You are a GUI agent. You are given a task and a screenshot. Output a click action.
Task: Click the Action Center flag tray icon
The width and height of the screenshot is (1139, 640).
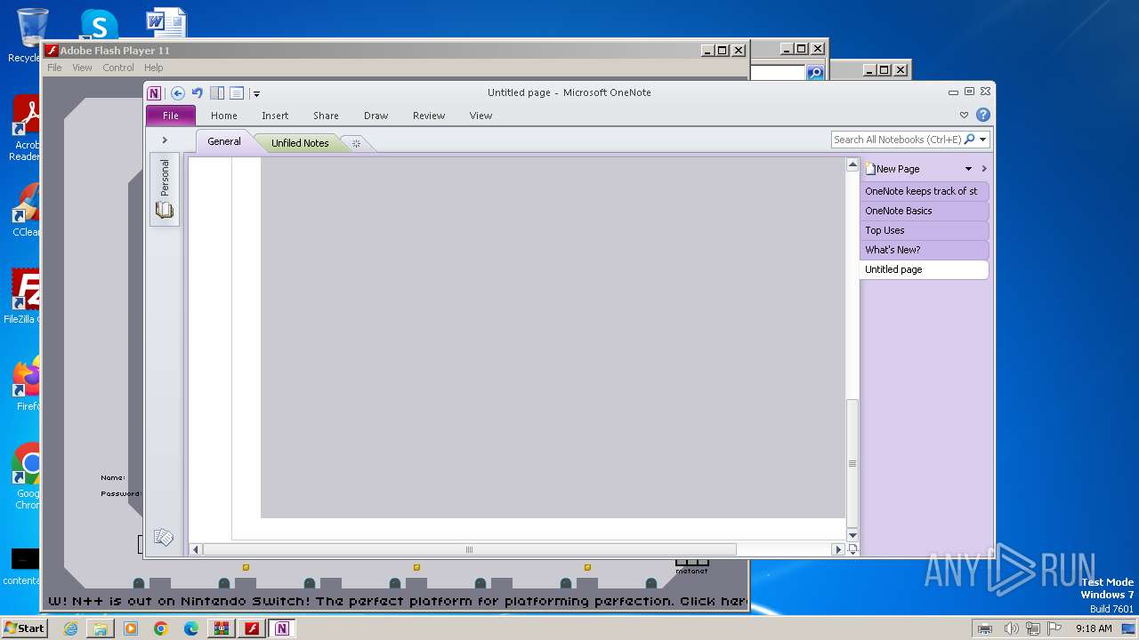1054,628
